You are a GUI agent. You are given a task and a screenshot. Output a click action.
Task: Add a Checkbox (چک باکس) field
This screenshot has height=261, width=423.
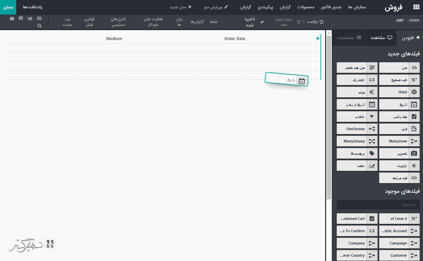(x=399, y=117)
